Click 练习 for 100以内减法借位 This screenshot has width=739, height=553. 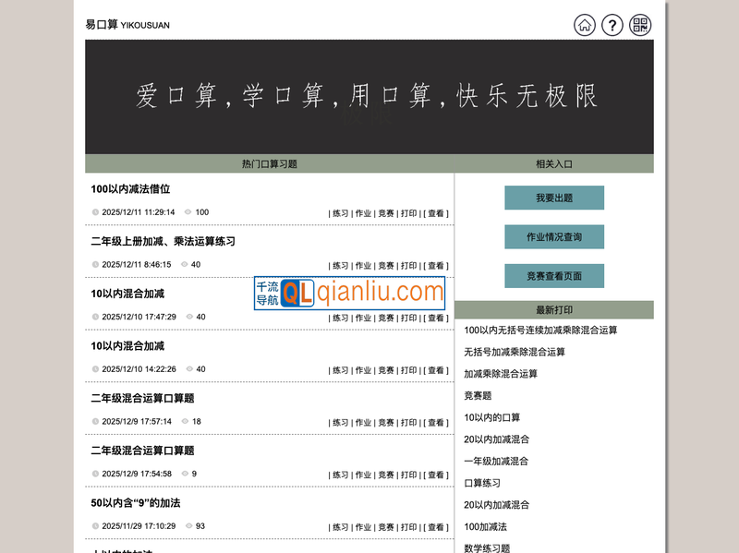tap(339, 211)
